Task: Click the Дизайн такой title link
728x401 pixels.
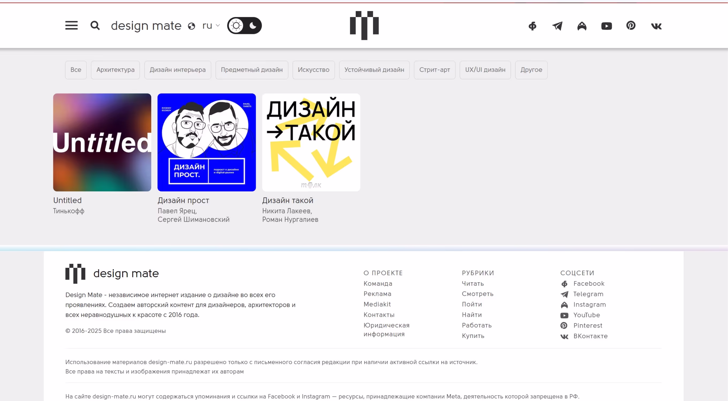Action: click(287, 200)
